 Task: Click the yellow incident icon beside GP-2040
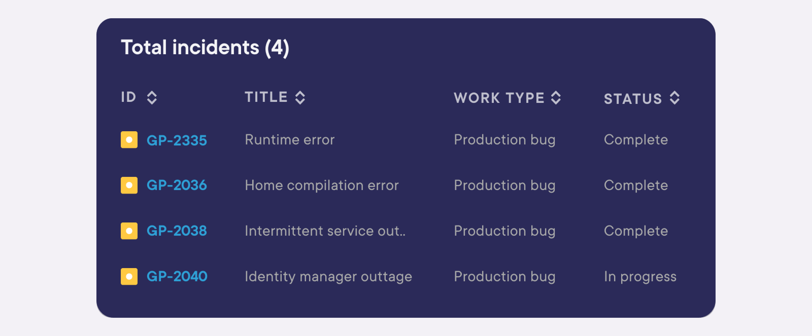click(x=129, y=276)
